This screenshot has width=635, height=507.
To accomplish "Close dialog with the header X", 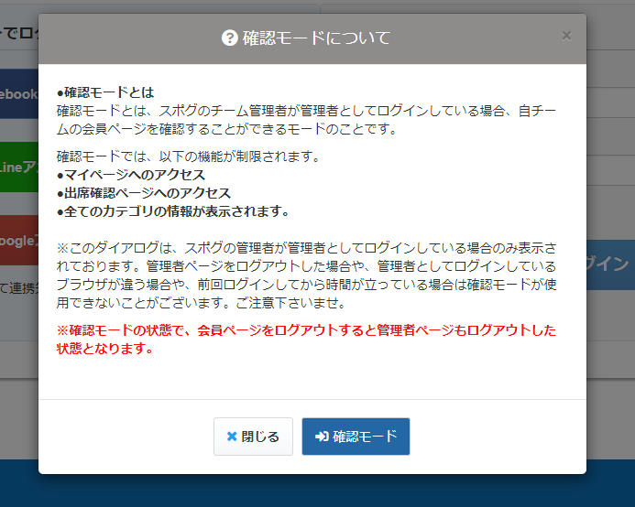I will 566,36.
